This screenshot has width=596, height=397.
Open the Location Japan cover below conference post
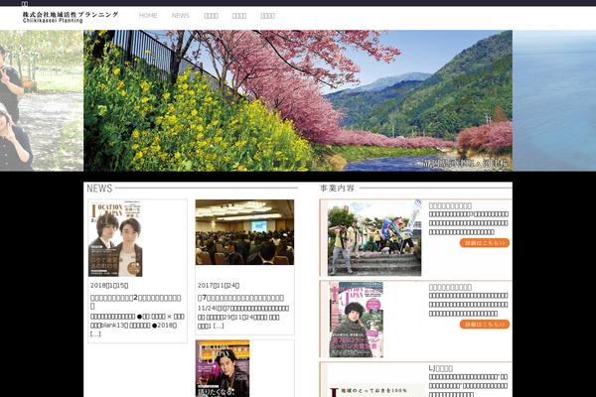tap(223, 368)
